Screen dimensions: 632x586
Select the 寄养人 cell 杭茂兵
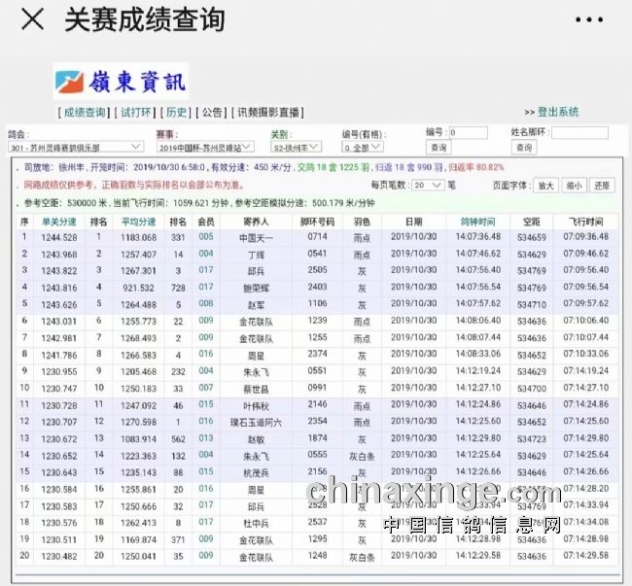256,473
